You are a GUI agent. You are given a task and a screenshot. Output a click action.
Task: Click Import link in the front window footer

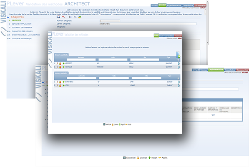point(122,124)
